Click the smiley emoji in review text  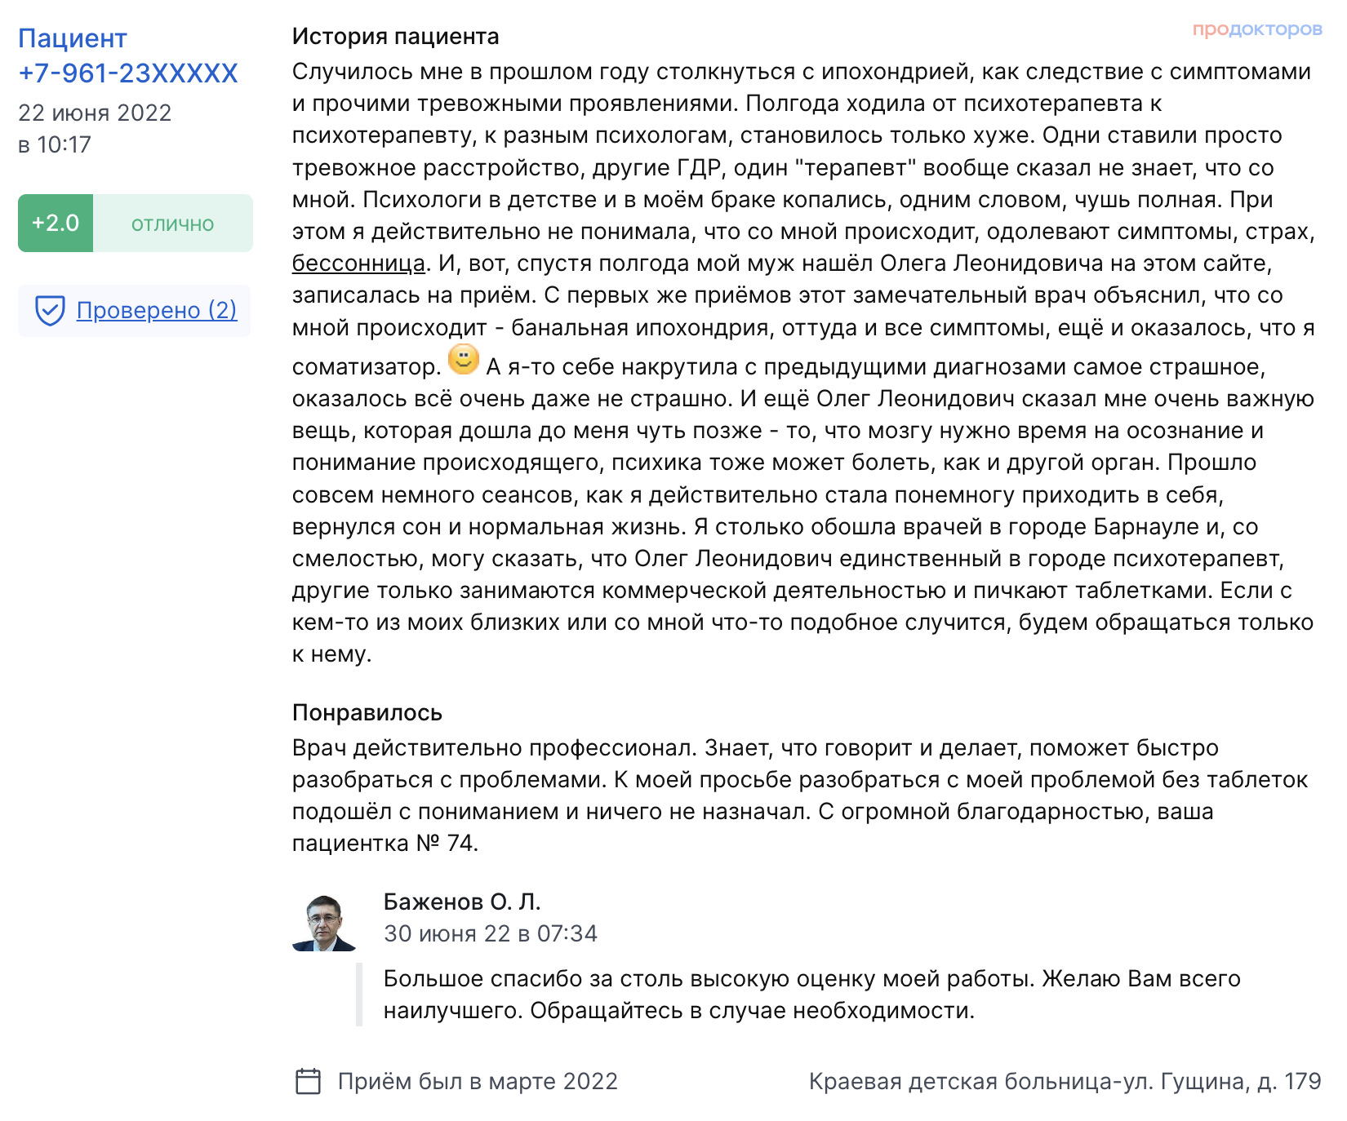464,359
